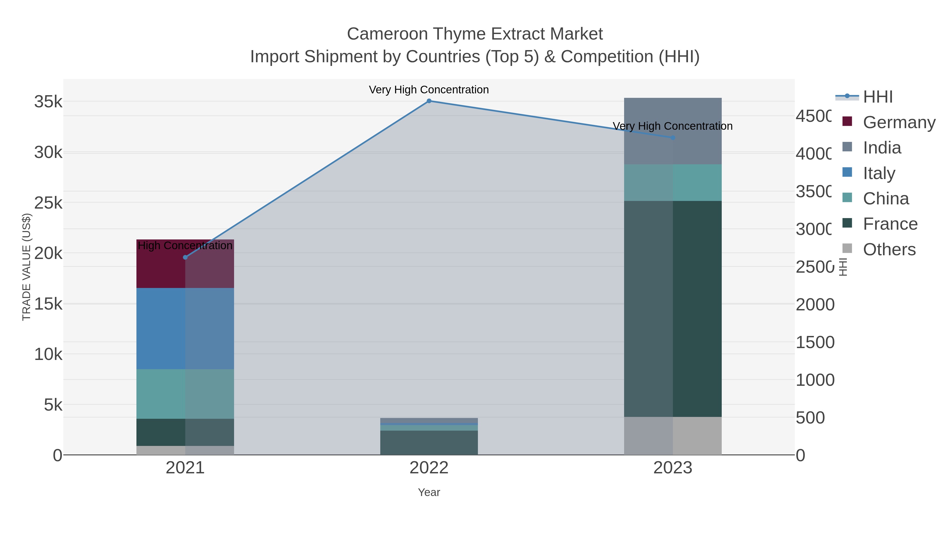950x534 pixels.
Task: Click the 2022 'Very High Concentration' annotation
Action: pyautogui.click(x=429, y=90)
